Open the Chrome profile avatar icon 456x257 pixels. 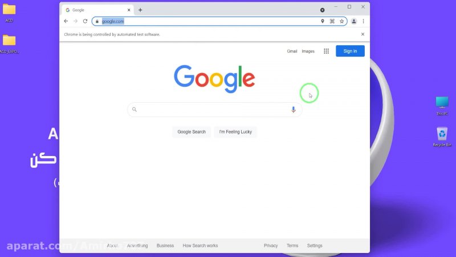(353, 21)
